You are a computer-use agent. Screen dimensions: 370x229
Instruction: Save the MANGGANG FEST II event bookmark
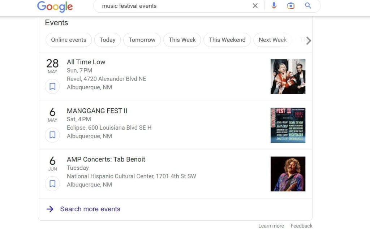click(52, 135)
